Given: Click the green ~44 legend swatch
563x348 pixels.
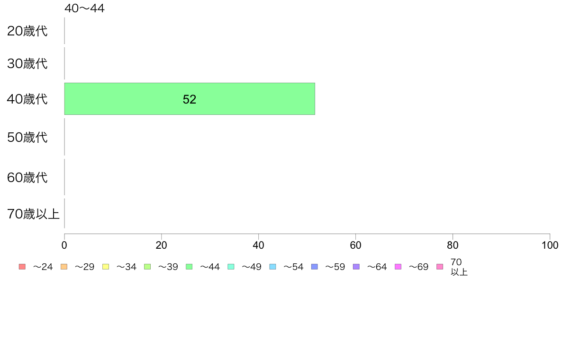Looking at the screenshot, I should [189, 267].
